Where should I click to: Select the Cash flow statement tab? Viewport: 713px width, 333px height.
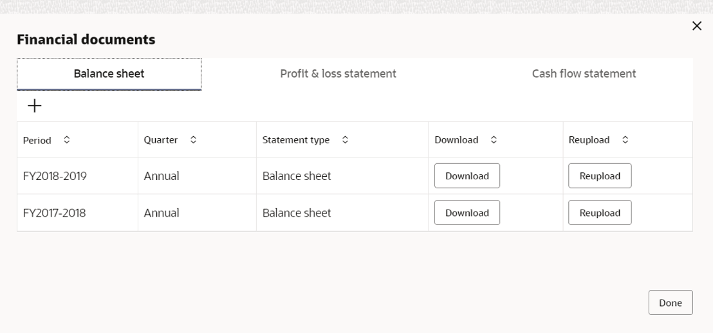coord(584,74)
